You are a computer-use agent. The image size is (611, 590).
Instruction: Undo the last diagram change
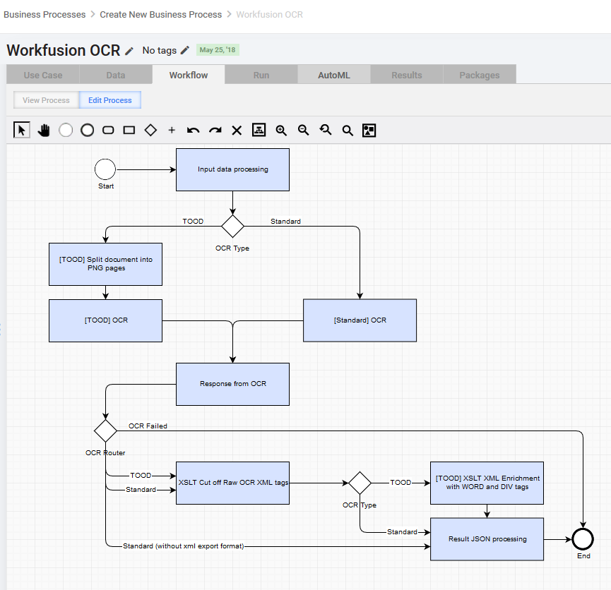coord(193,130)
